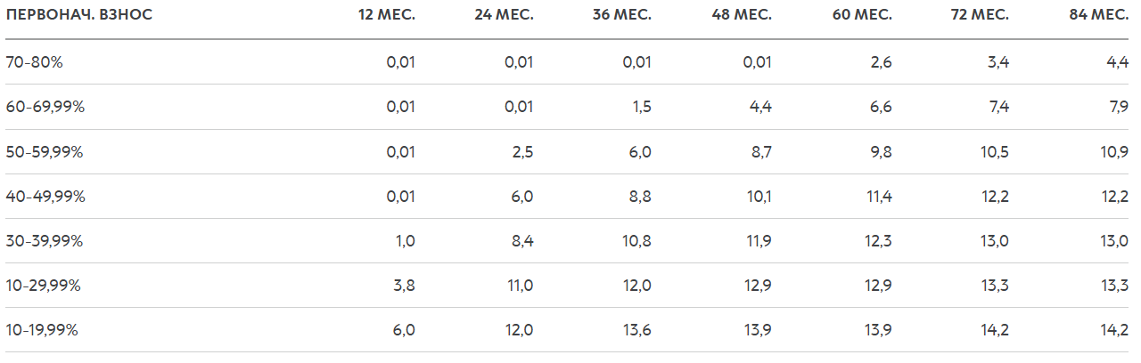Select the "84 МЕС." column header
Image resolution: width=1141 pixels, height=363 pixels.
(x=1099, y=16)
